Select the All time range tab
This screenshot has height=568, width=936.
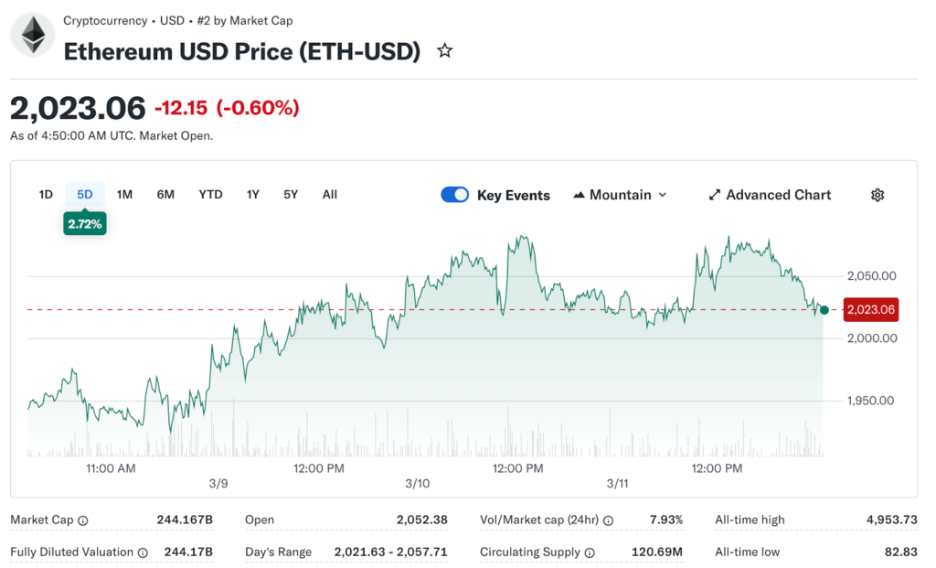(x=330, y=194)
